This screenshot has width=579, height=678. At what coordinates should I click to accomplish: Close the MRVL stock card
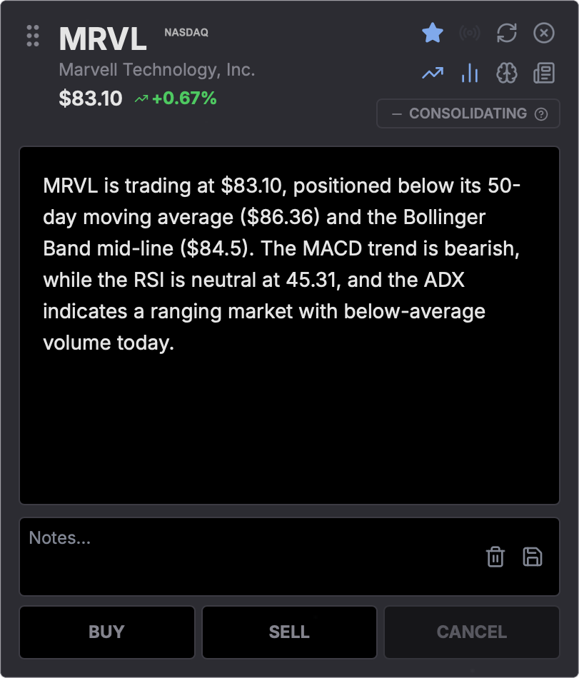544,33
